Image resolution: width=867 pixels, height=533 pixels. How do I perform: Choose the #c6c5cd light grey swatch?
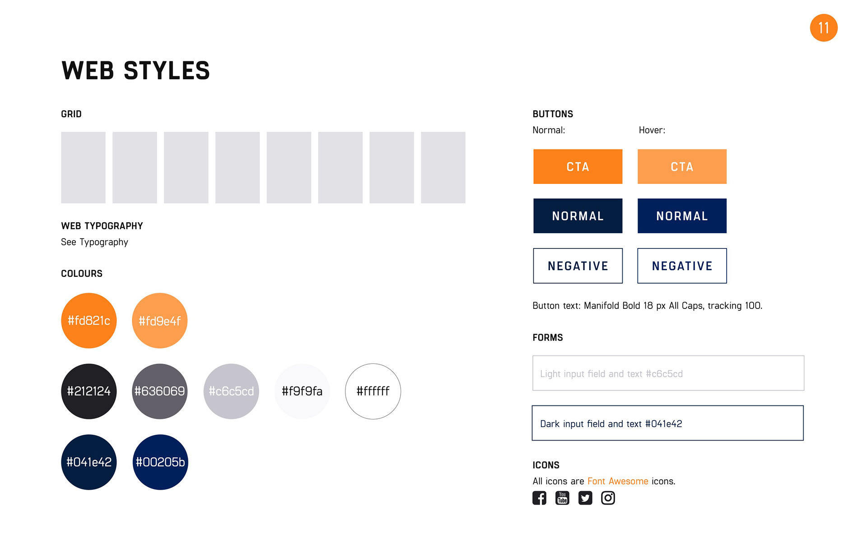click(x=231, y=391)
